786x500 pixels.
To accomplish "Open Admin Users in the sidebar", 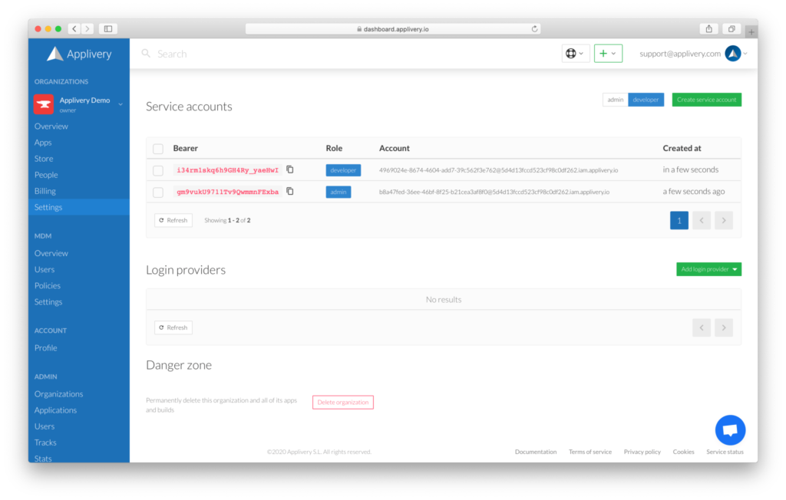I will (x=45, y=426).
